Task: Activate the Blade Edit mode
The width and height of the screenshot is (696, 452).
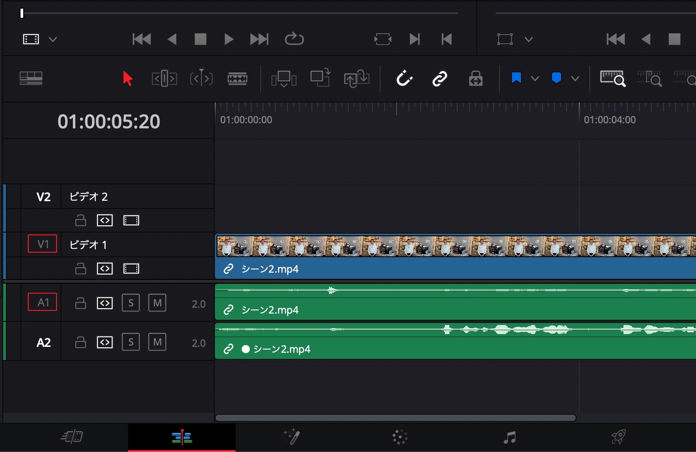Action: coord(237,78)
